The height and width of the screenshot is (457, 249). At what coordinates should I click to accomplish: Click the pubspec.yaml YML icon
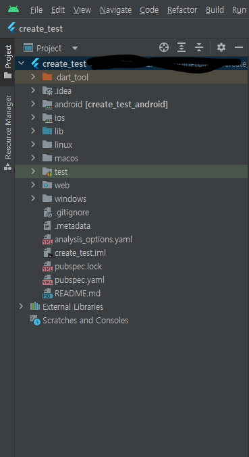point(47,279)
